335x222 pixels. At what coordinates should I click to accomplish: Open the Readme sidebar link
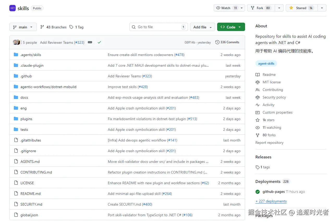(269, 75)
